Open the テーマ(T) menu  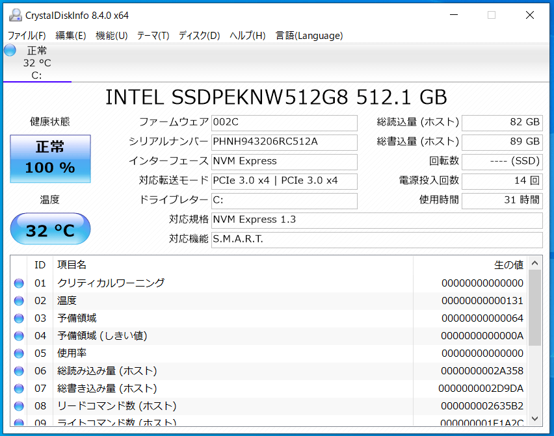coord(153,36)
